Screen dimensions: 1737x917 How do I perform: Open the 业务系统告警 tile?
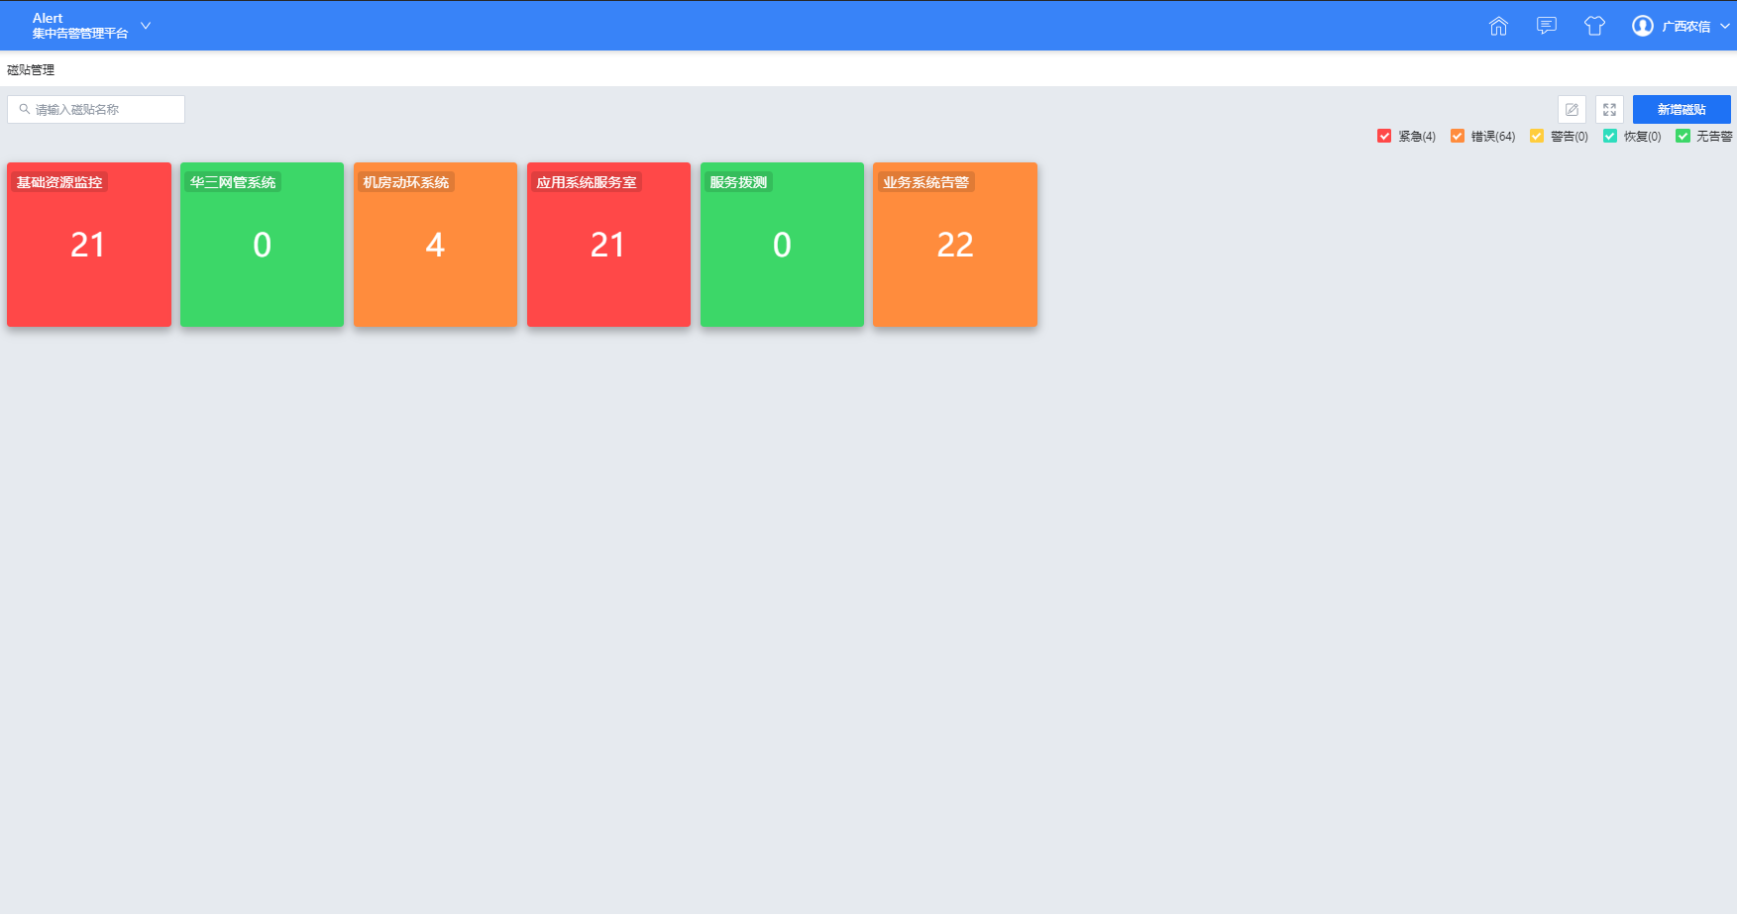(955, 245)
